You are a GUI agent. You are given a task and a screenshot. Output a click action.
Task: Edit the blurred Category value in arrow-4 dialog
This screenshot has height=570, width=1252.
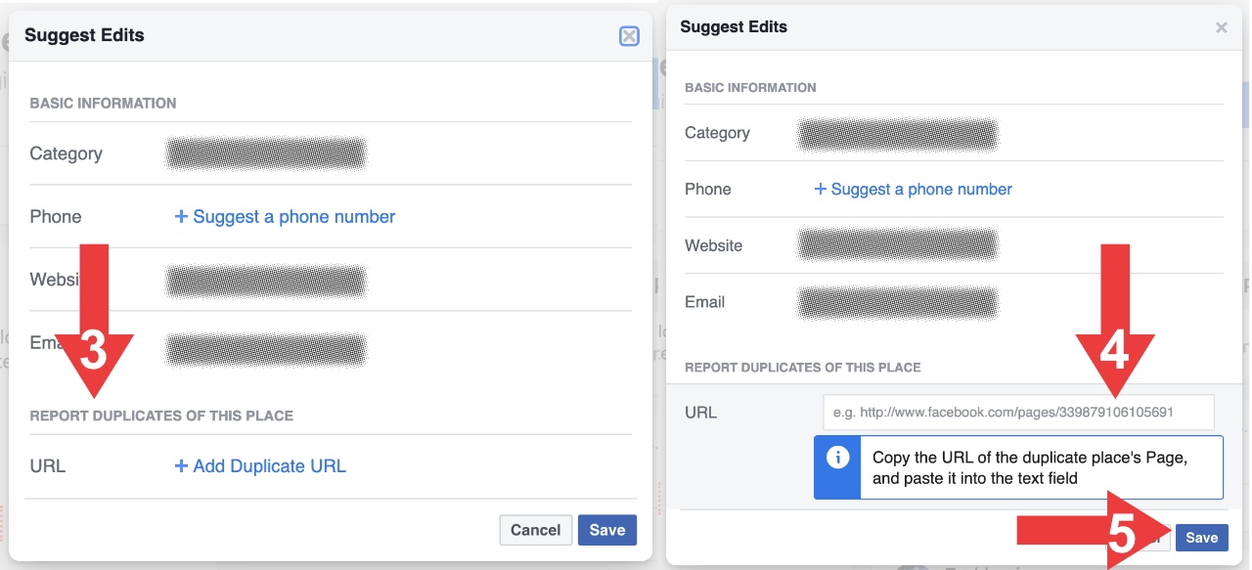pyautogui.click(x=898, y=134)
